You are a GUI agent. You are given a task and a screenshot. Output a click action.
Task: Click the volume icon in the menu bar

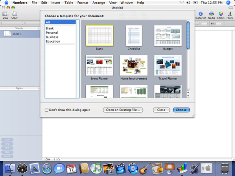coord(188,3)
